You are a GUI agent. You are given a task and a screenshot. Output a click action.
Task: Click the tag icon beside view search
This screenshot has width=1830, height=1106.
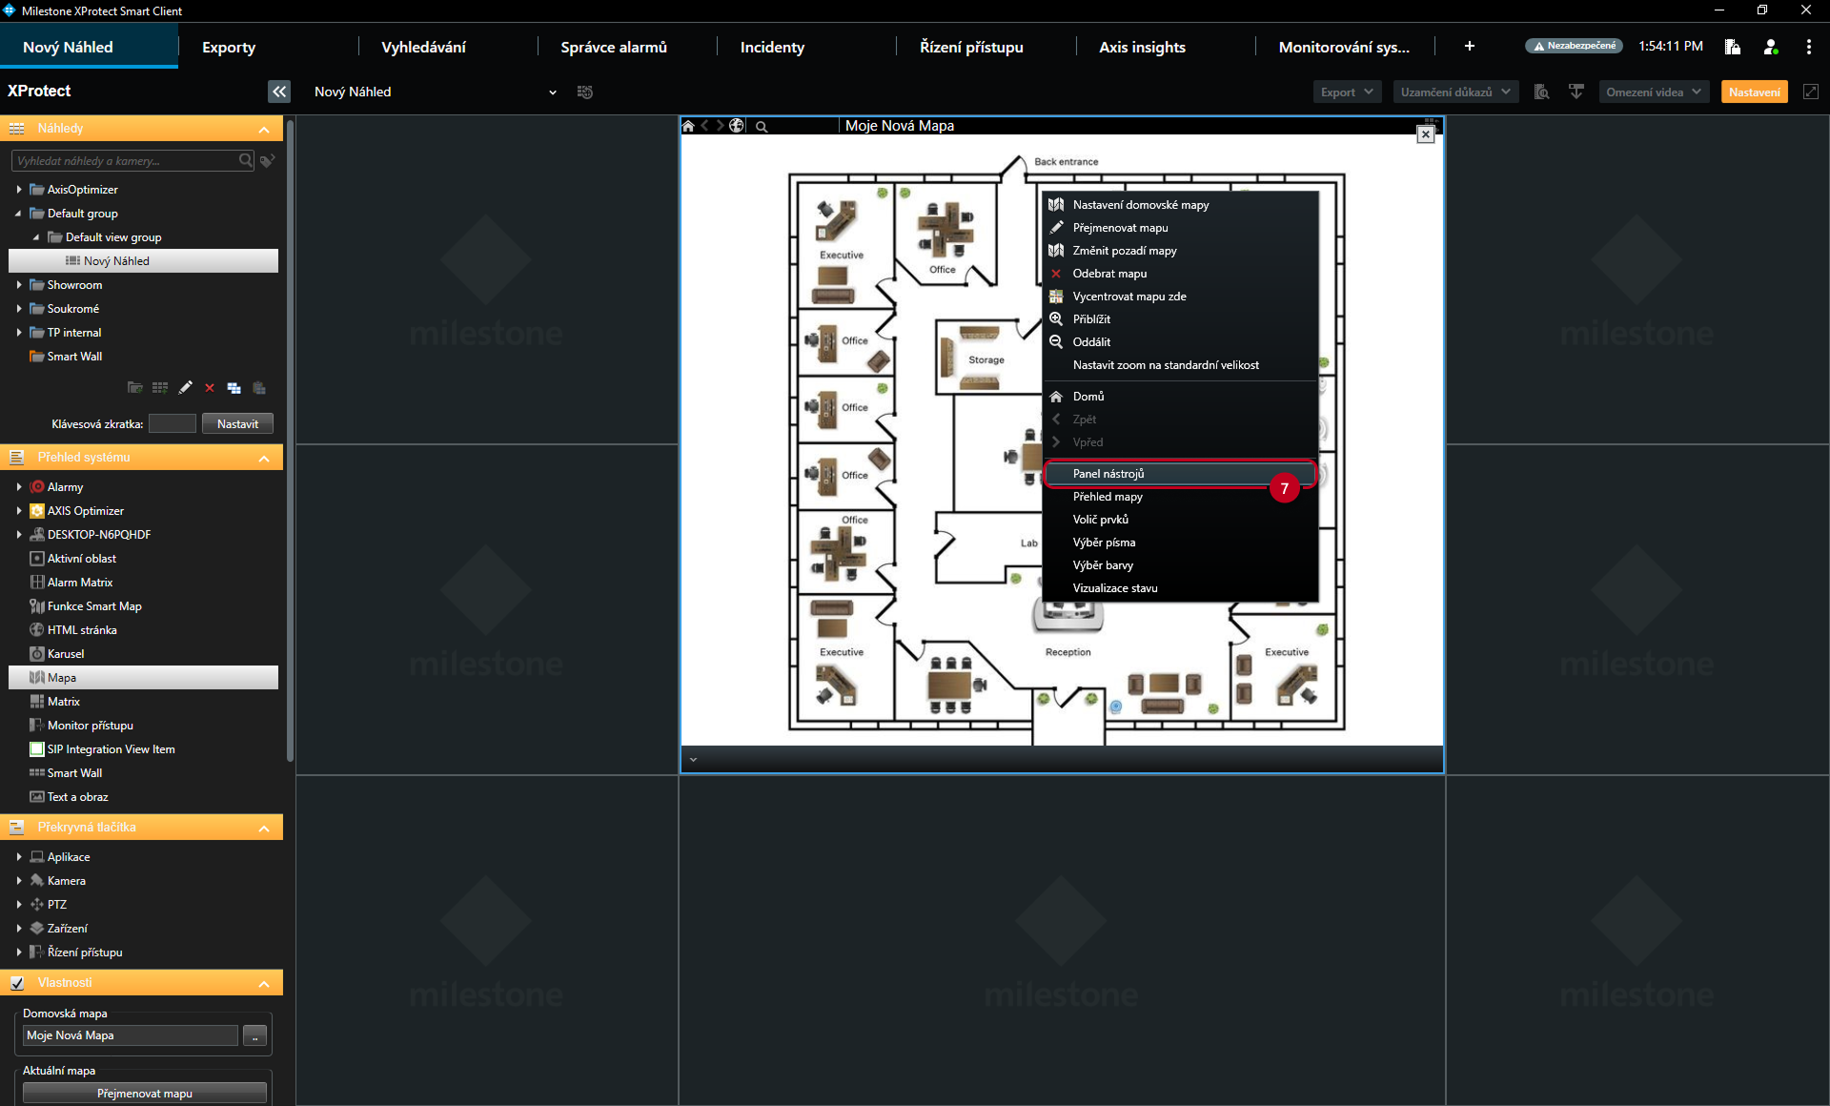(268, 161)
